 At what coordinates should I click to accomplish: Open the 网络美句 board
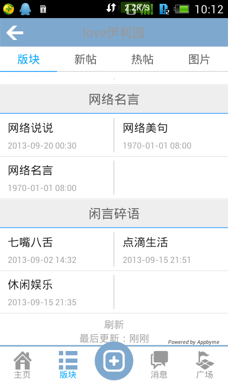(171, 135)
